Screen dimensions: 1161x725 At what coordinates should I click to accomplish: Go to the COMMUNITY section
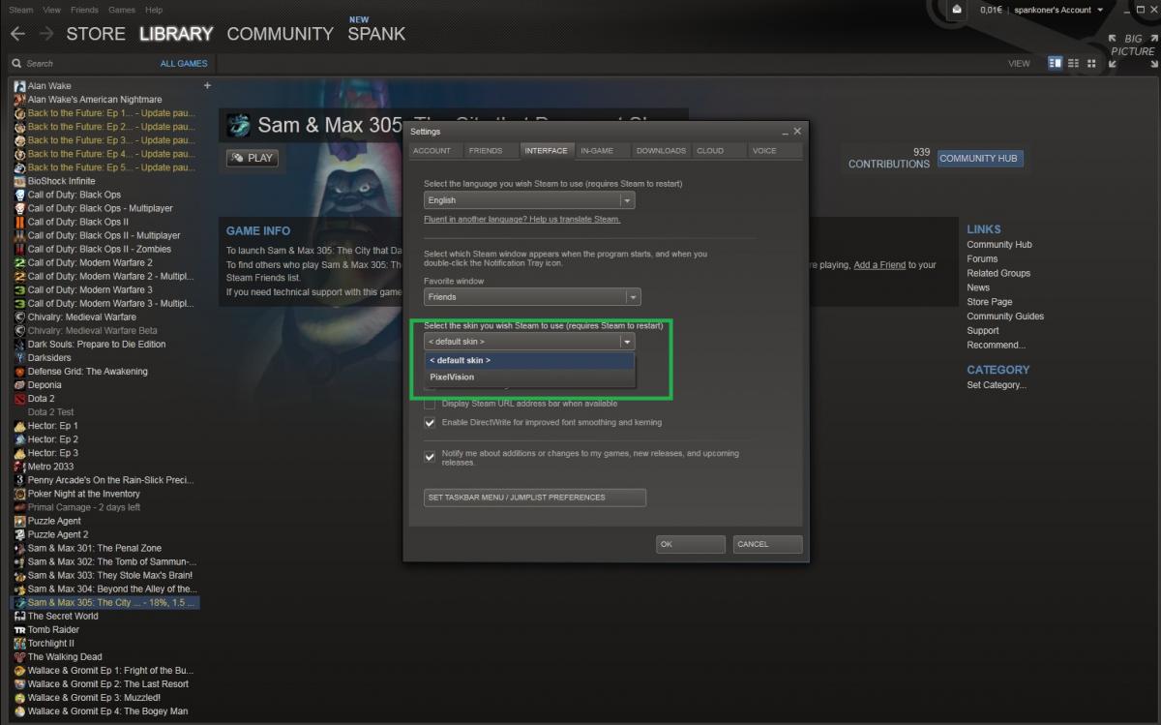(280, 34)
